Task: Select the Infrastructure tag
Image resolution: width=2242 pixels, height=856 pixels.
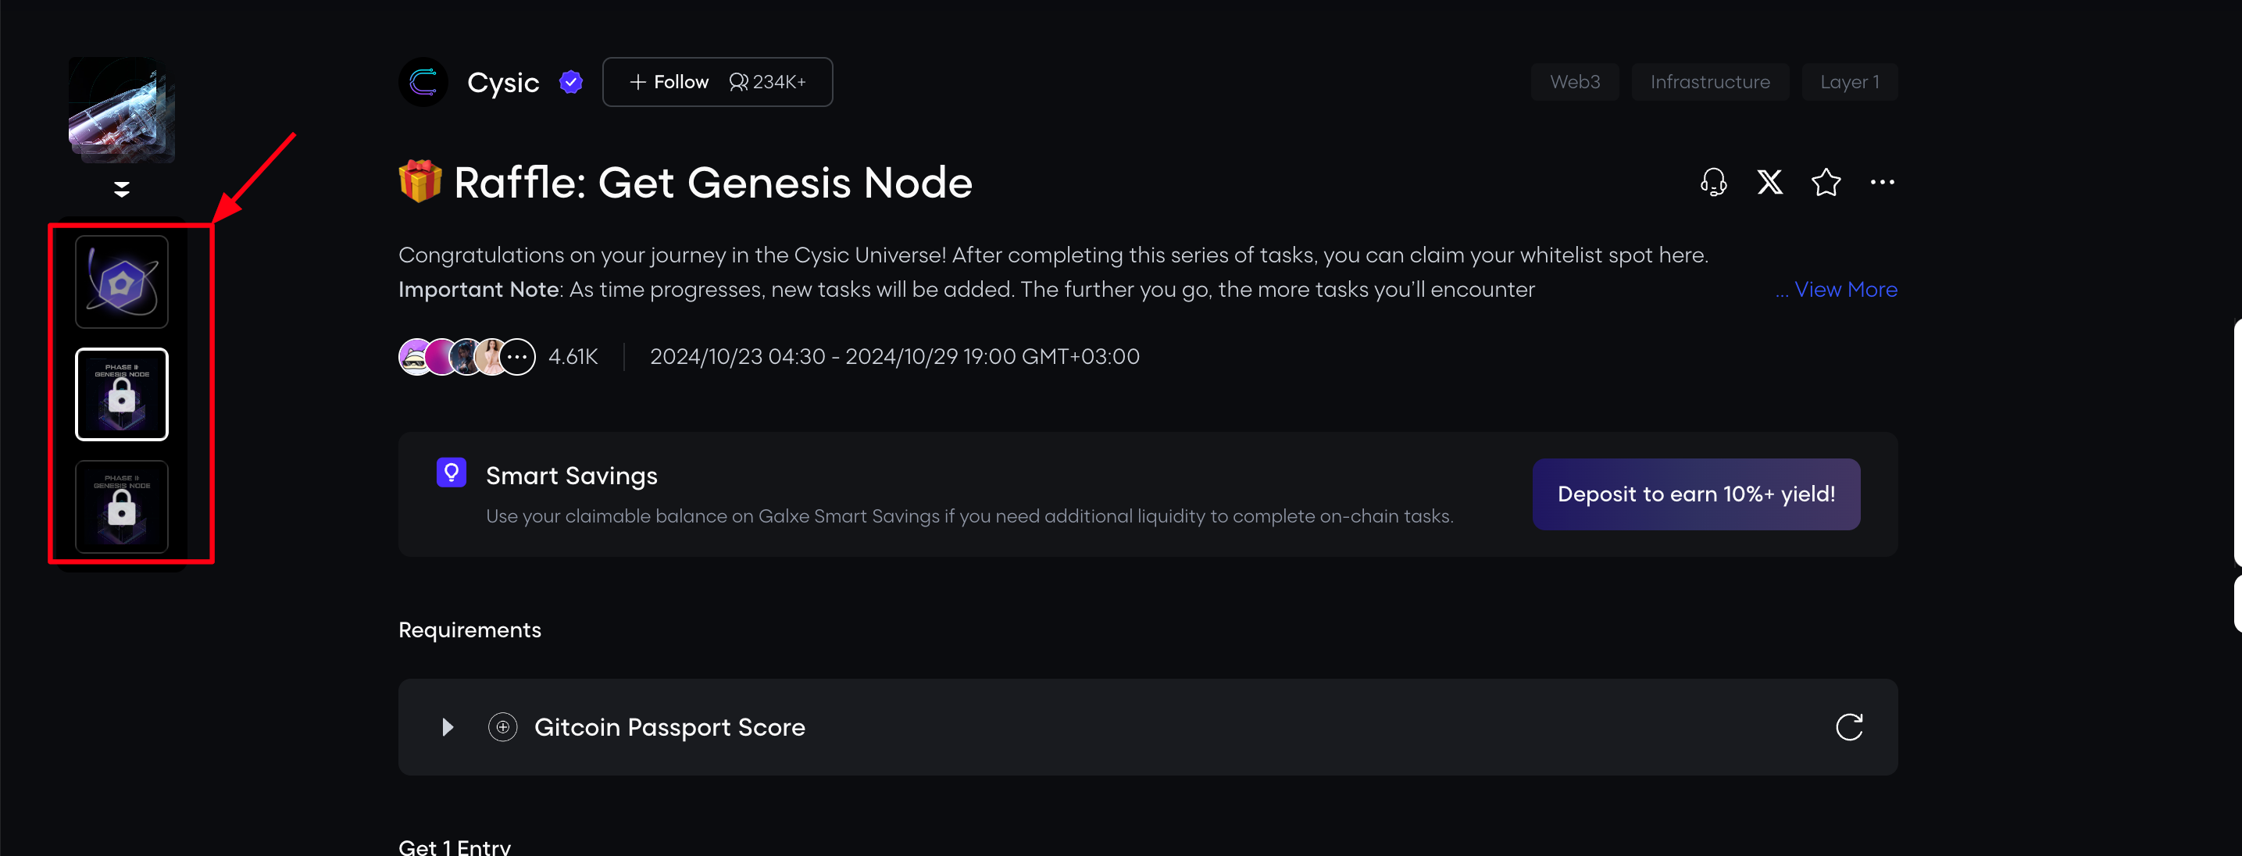Action: (x=1709, y=82)
